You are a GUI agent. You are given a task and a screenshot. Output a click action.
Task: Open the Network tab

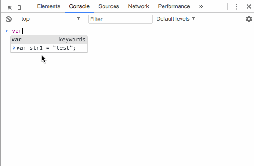[x=139, y=6]
